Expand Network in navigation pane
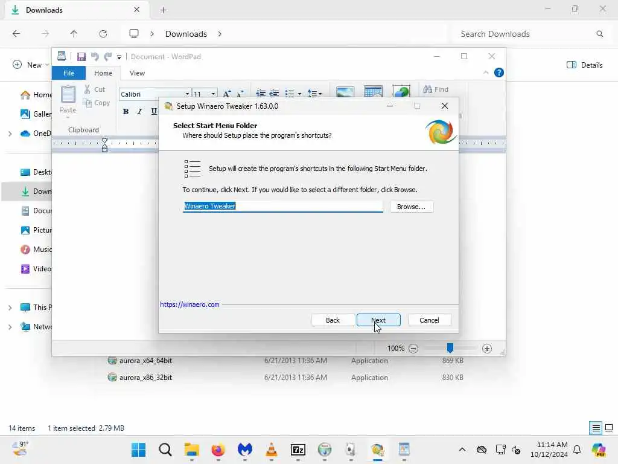The image size is (618, 464). point(10,327)
